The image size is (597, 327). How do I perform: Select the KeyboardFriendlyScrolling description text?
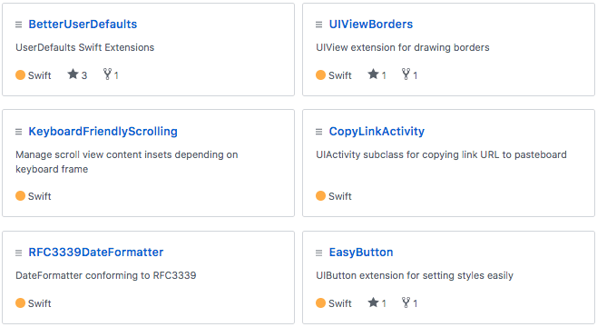pyautogui.click(x=127, y=162)
